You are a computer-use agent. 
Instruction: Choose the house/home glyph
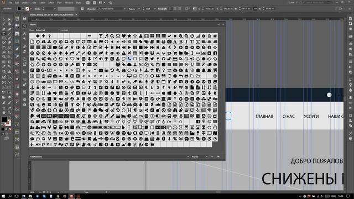(x=215, y=36)
